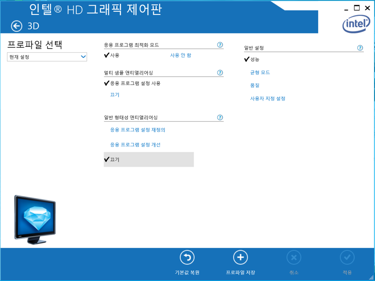Select 성능 in 일반 설정
375x281 pixels.
(255, 59)
